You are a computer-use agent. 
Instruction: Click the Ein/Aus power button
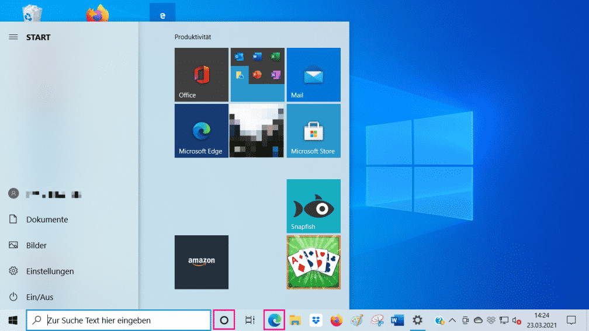tap(39, 297)
